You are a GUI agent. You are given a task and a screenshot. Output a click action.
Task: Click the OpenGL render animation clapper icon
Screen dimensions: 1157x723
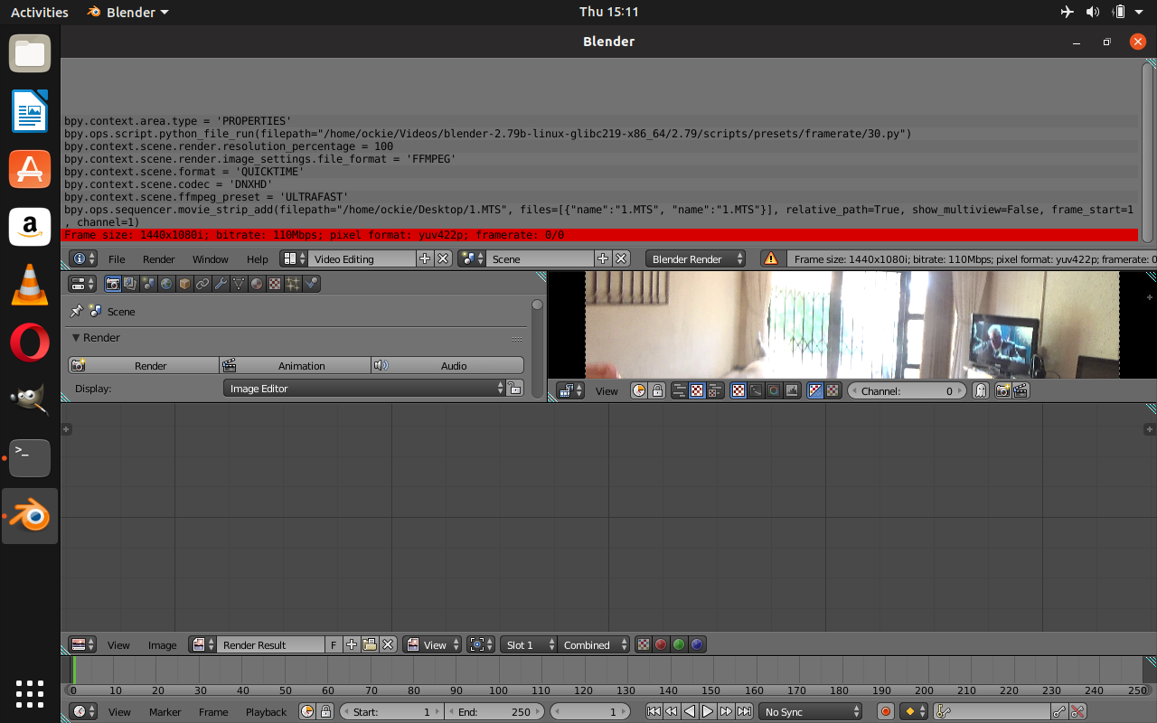(1021, 391)
